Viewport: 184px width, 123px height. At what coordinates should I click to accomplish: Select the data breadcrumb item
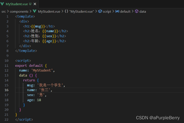tap(143, 11)
